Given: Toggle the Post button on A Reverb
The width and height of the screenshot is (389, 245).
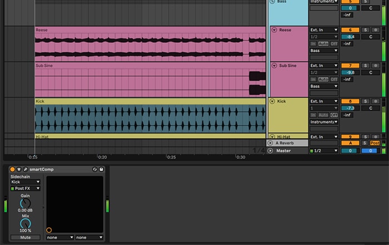Looking at the screenshot, I should pos(375,143).
